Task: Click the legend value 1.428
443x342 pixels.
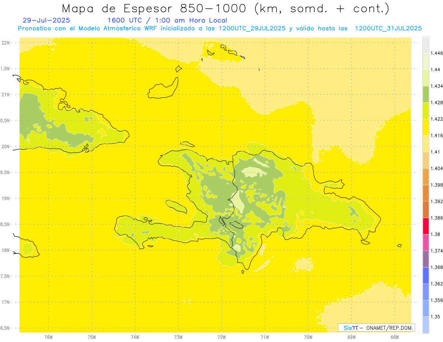Action: (x=437, y=103)
